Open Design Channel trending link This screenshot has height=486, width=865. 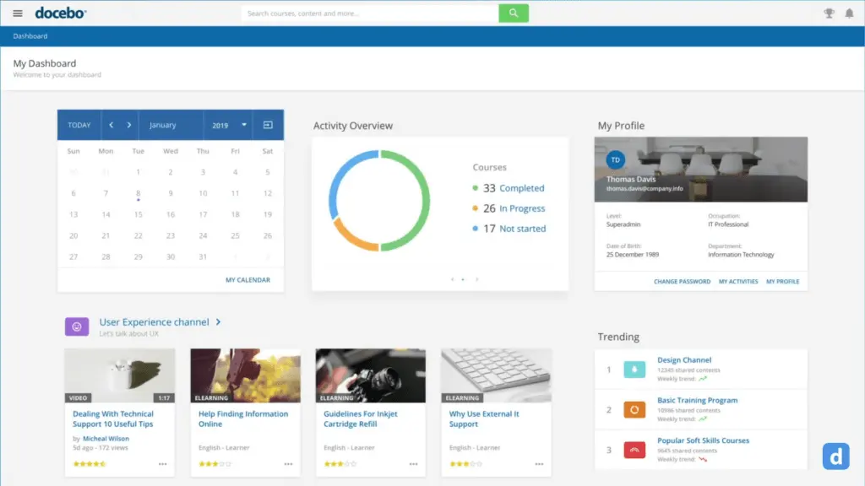coord(684,359)
